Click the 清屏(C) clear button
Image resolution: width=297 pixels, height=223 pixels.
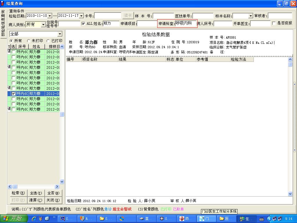36,200
